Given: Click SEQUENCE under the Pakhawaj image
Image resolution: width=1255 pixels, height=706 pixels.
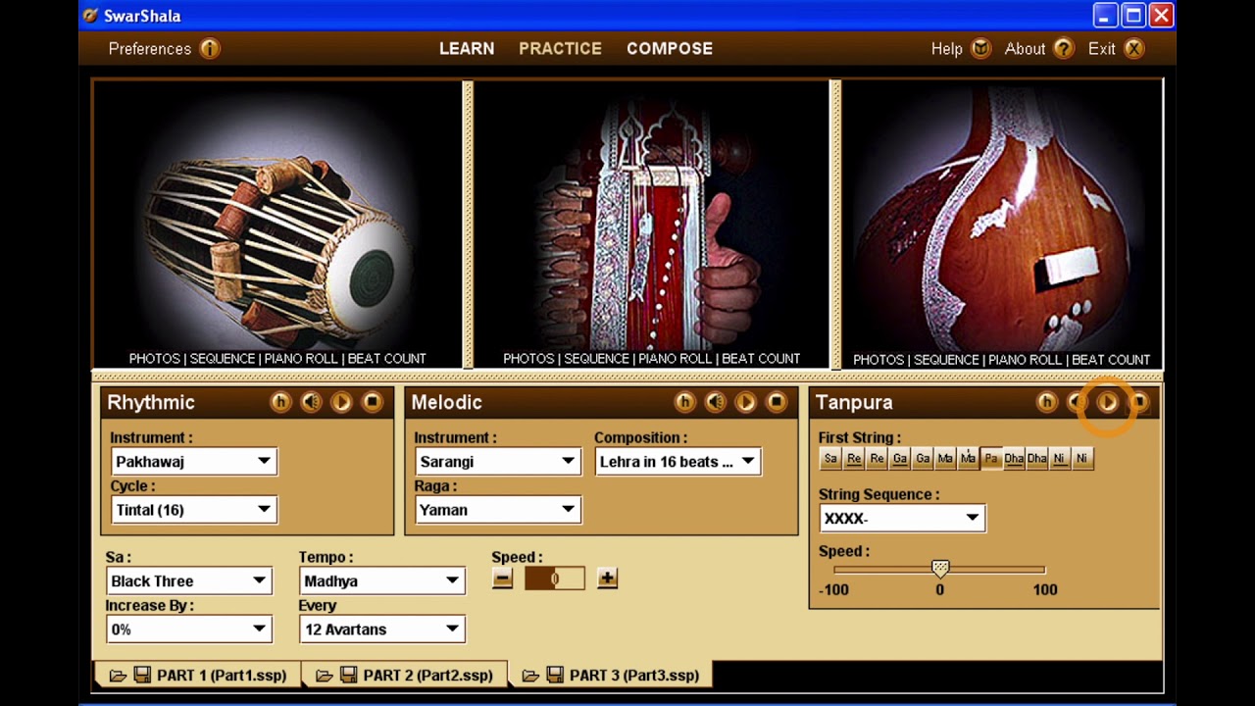Looking at the screenshot, I should pyautogui.click(x=222, y=359).
